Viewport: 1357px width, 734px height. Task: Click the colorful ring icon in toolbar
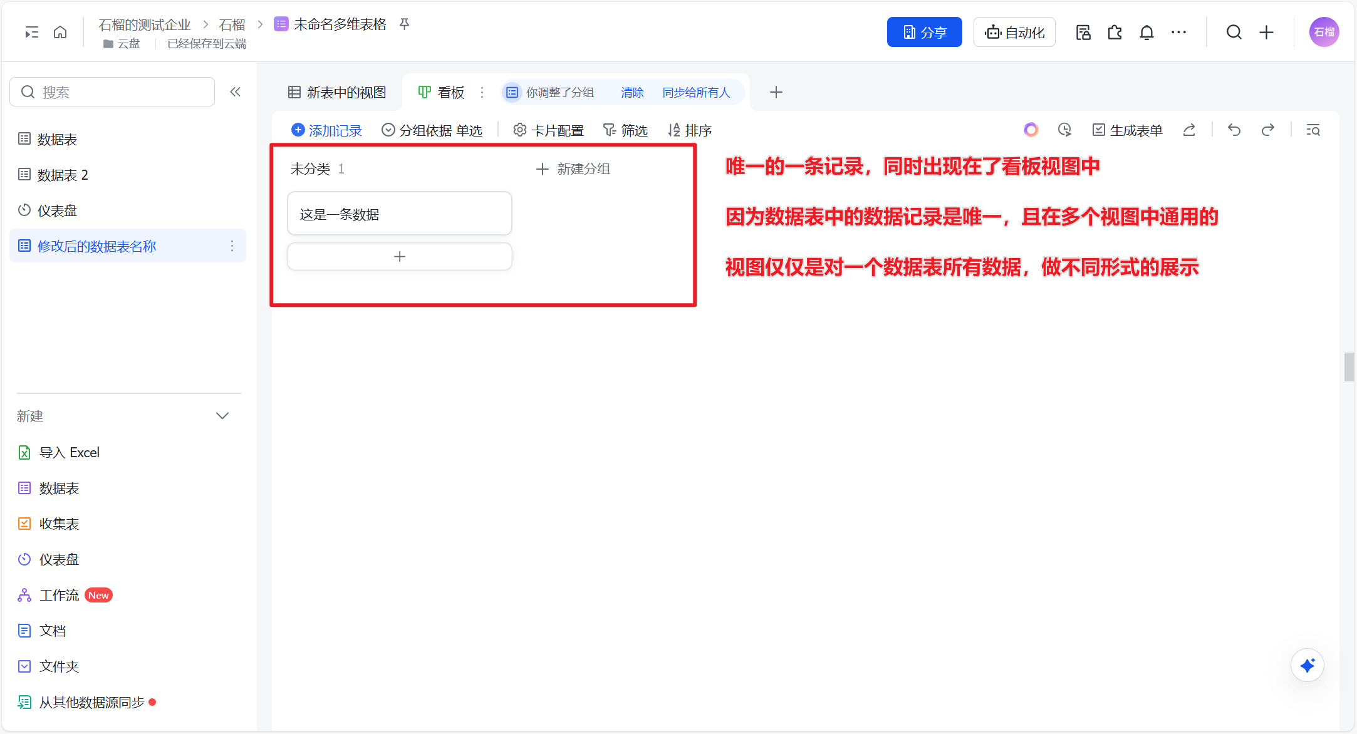click(x=1031, y=130)
